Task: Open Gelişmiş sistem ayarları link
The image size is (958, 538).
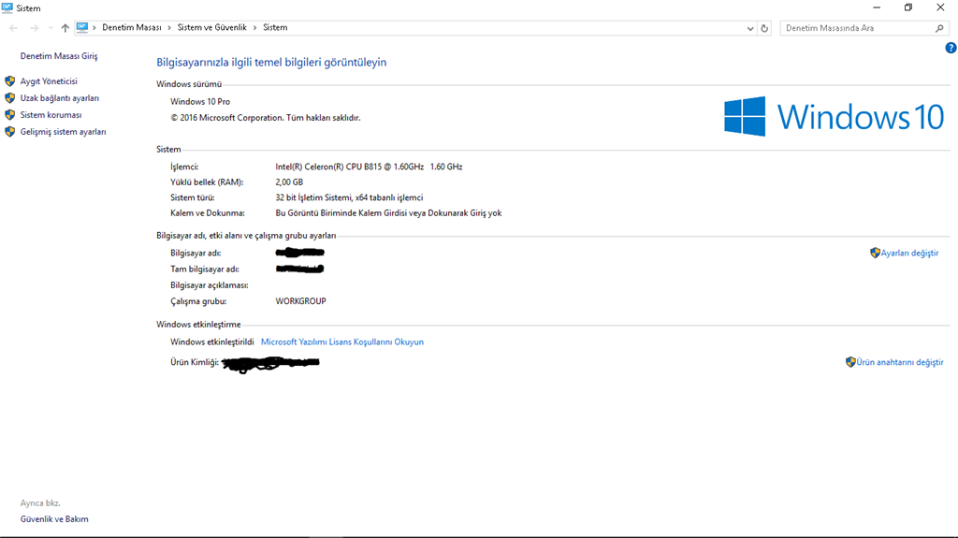Action: (63, 131)
